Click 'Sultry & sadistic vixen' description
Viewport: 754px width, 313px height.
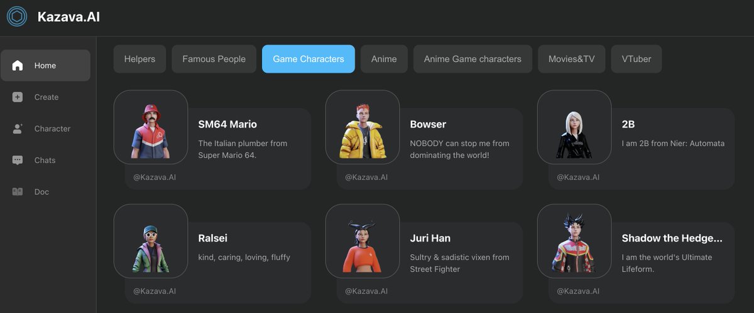click(459, 263)
